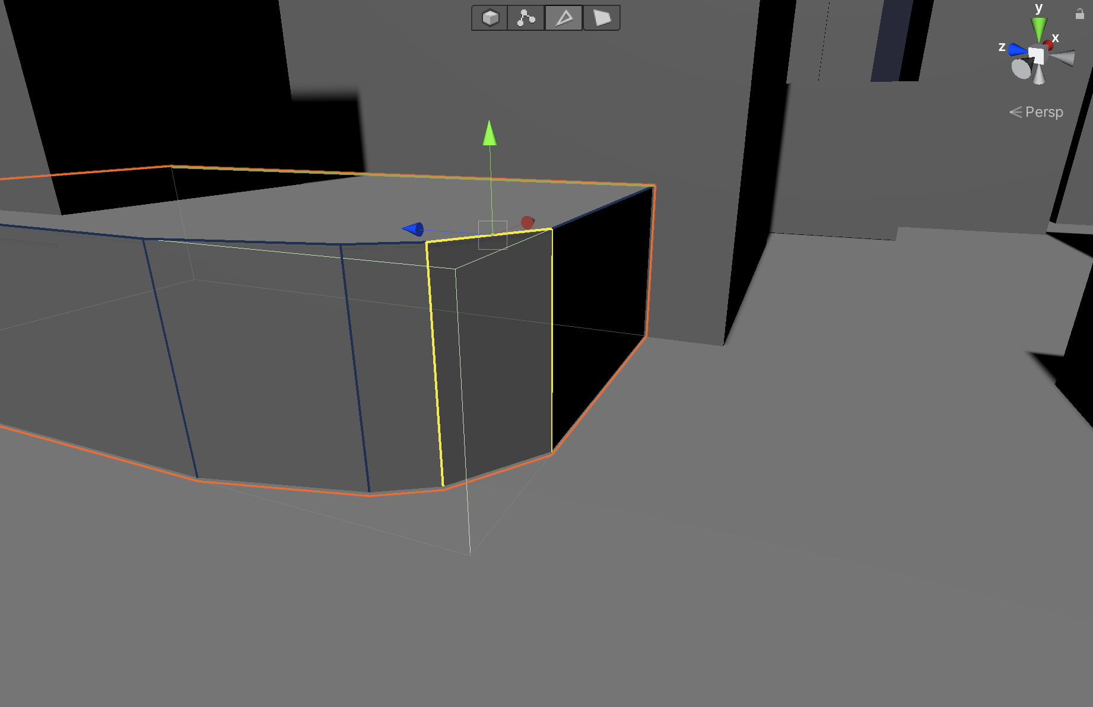Click the red X-axis move handle
Screen dimensions: 1093x707
[x=527, y=222]
